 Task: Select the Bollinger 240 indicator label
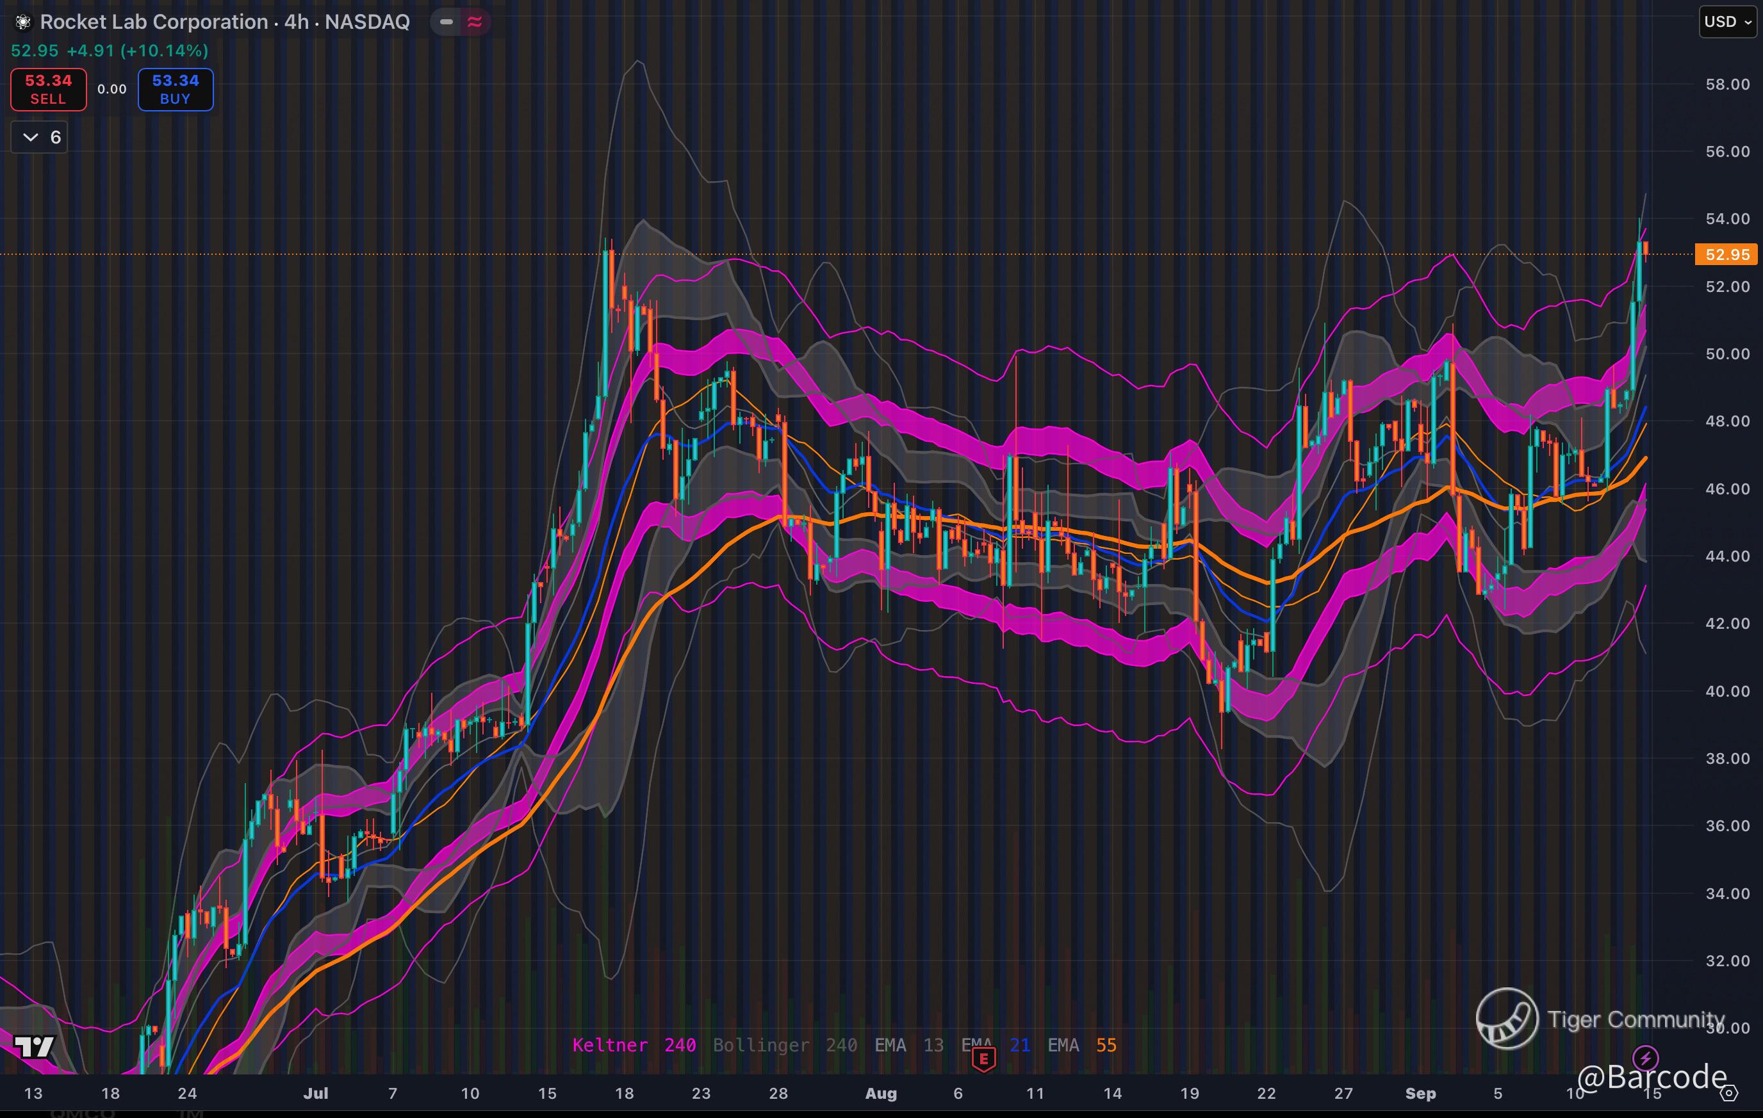(784, 1045)
